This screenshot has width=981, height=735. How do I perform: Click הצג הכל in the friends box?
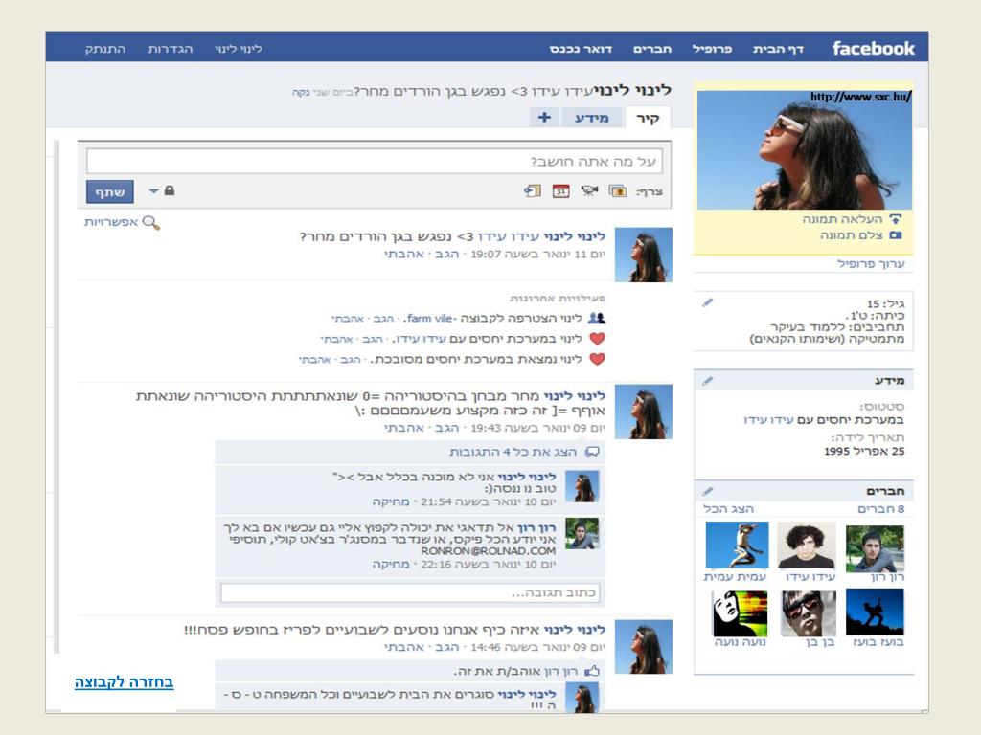pos(728,509)
